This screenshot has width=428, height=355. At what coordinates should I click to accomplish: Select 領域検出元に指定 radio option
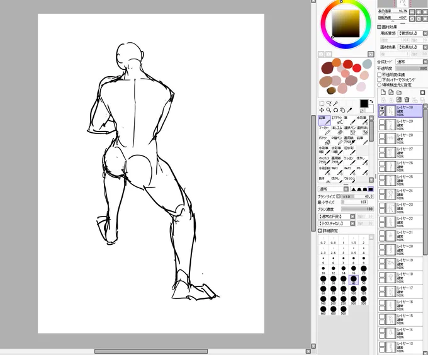(380, 85)
